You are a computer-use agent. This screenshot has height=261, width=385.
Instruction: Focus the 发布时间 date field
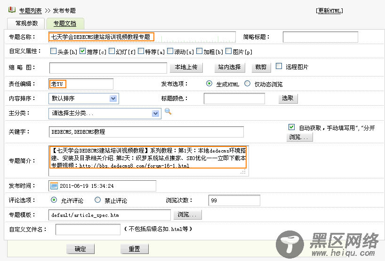click(x=102, y=186)
